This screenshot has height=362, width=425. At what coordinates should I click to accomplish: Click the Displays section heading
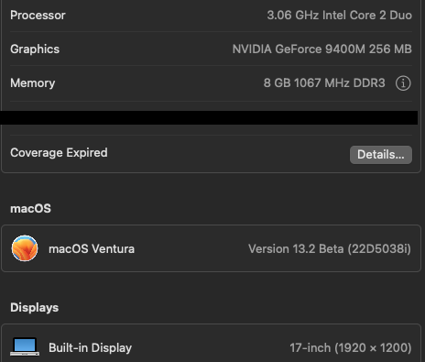(x=35, y=308)
